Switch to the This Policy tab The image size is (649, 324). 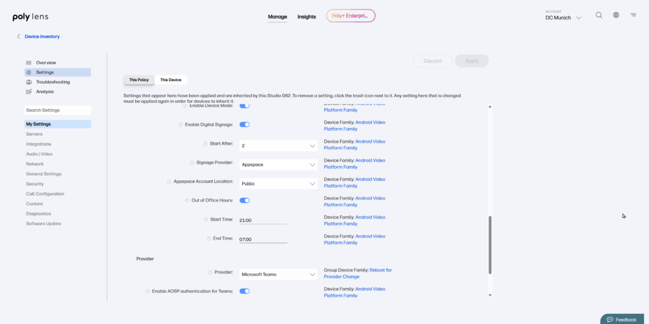click(x=139, y=80)
